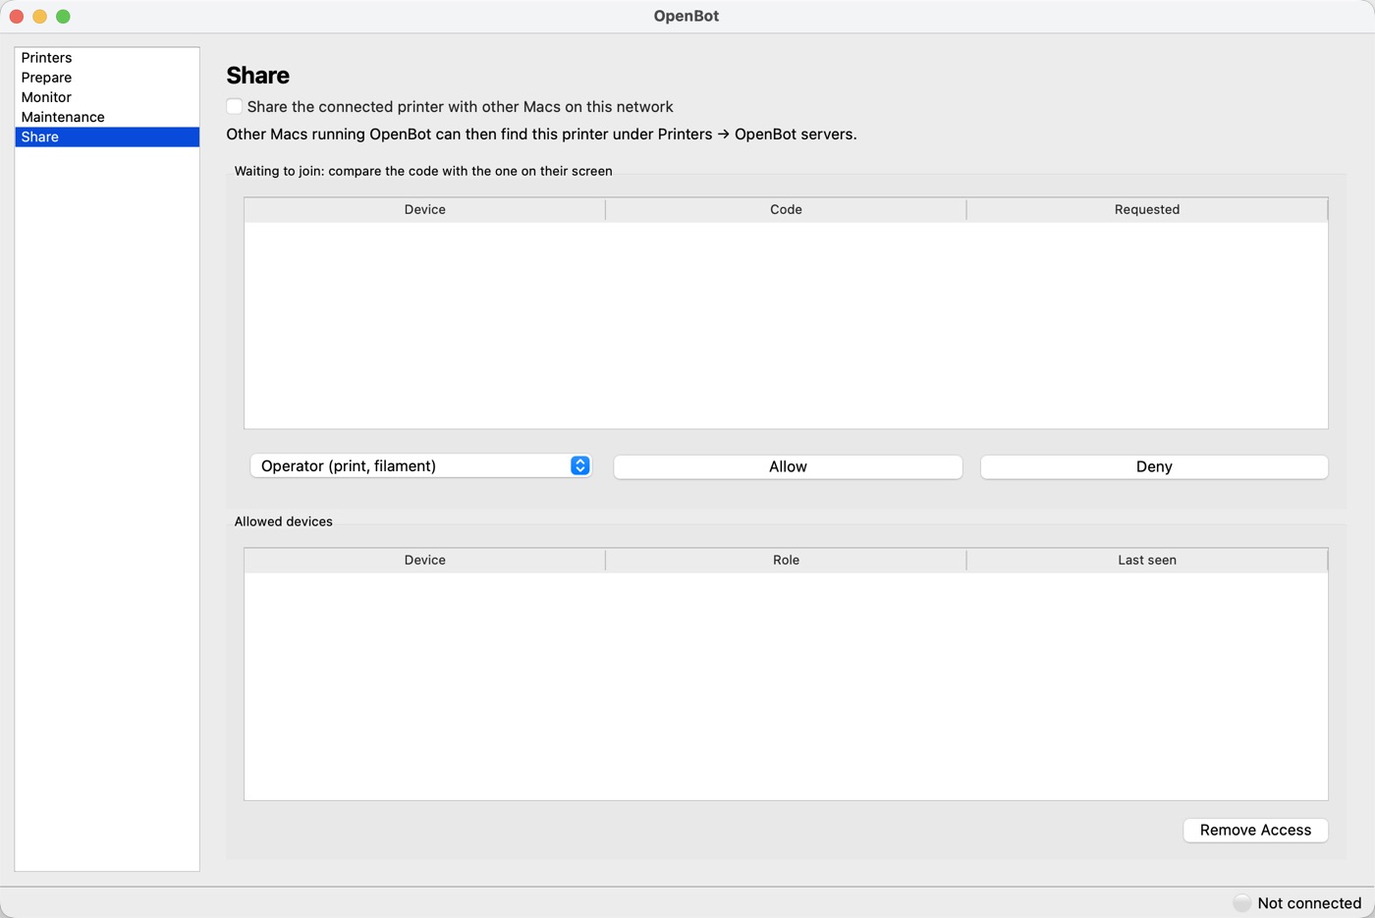
Task: Open the Printers section in sidebar
Action: click(107, 58)
